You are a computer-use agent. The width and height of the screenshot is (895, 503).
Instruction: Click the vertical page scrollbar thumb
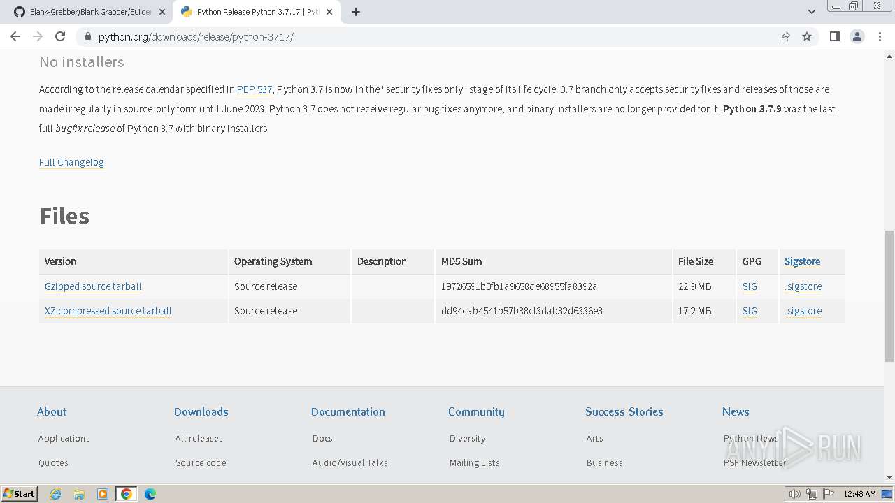pos(889,296)
